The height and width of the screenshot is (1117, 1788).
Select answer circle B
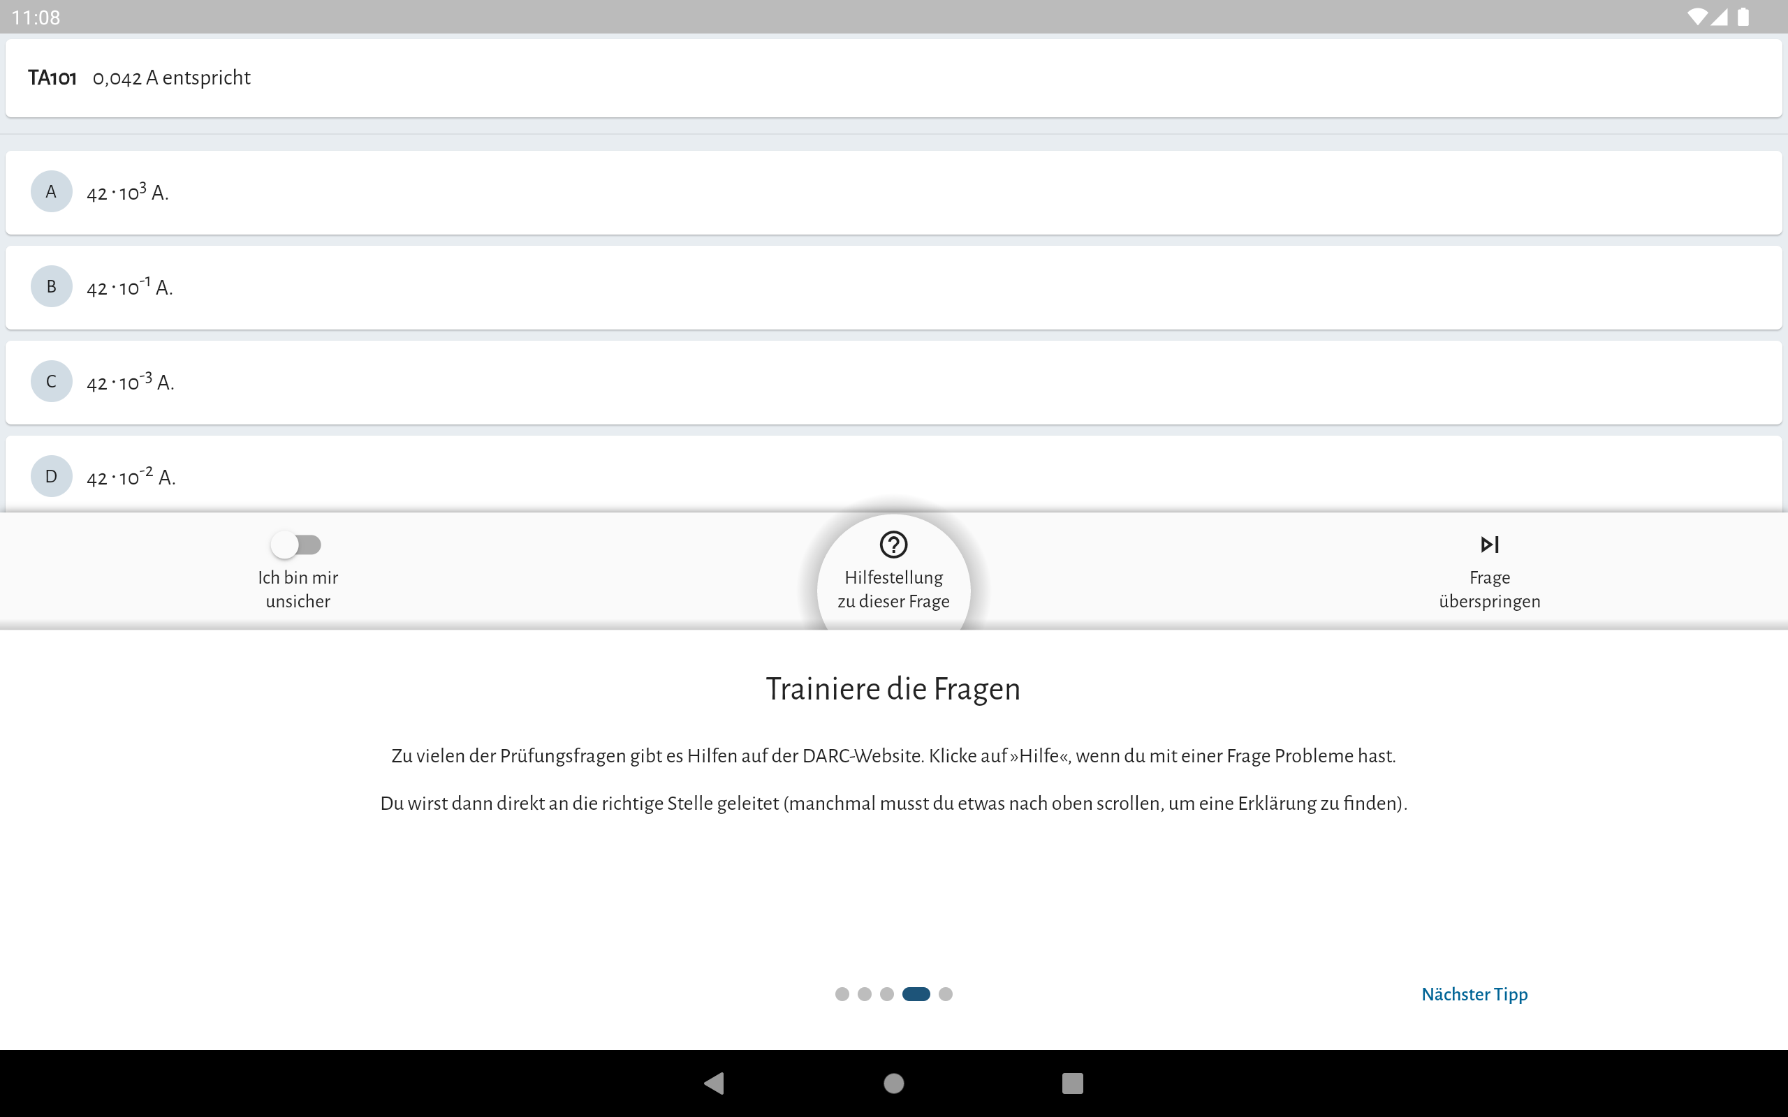click(51, 287)
